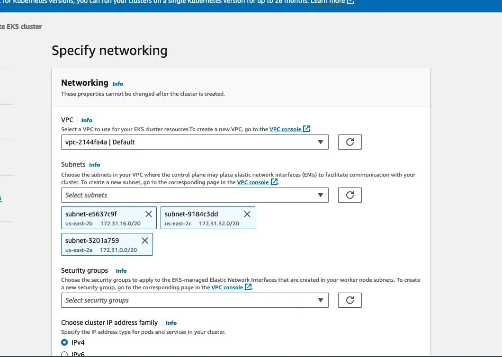502x357 pixels.
Task: Open Info link next to Security groups
Action: pos(121,270)
